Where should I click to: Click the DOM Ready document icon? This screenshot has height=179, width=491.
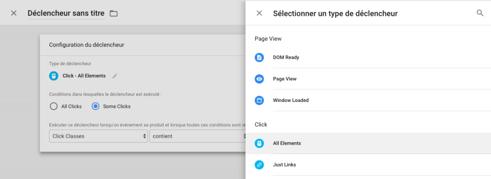point(259,57)
